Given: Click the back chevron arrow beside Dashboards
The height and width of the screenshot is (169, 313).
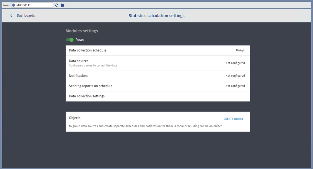Looking at the screenshot, I should 11,16.
